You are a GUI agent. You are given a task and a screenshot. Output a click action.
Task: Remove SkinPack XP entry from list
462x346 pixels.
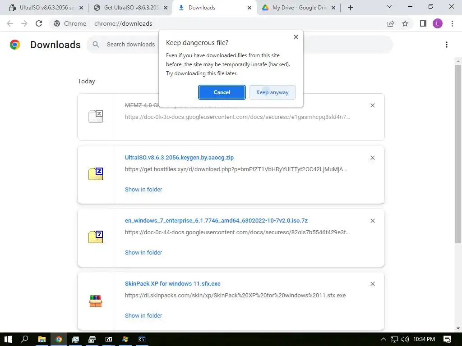pyautogui.click(x=372, y=284)
